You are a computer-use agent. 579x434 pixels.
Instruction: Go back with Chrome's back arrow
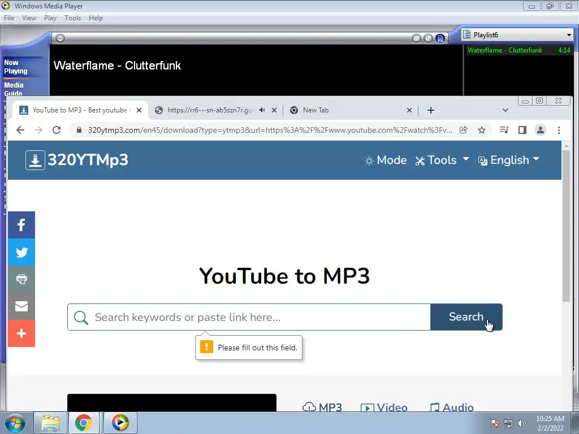point(20,130)
